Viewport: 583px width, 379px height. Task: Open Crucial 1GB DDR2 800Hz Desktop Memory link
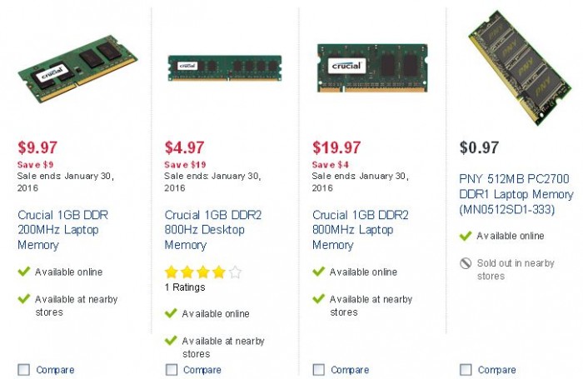tap(213, 230)
